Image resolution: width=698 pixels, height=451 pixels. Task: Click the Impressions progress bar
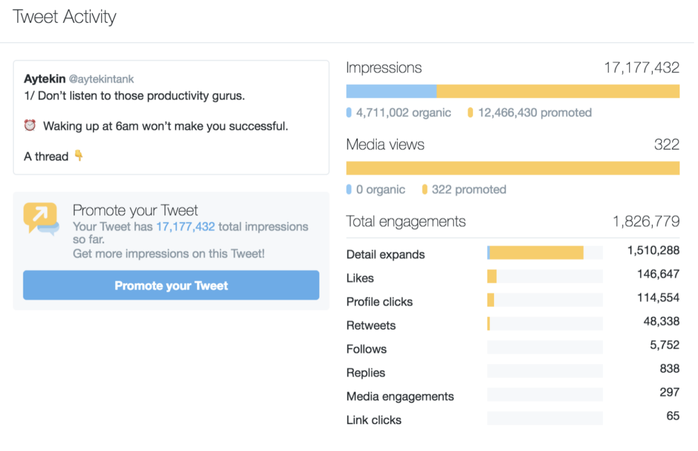click(x=513, y=91)
